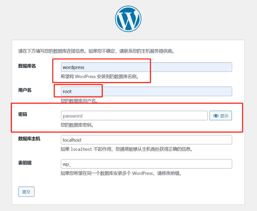257x211 pixels.
Task: Click the 用户名 field containing root
Action: click(146, 91)
